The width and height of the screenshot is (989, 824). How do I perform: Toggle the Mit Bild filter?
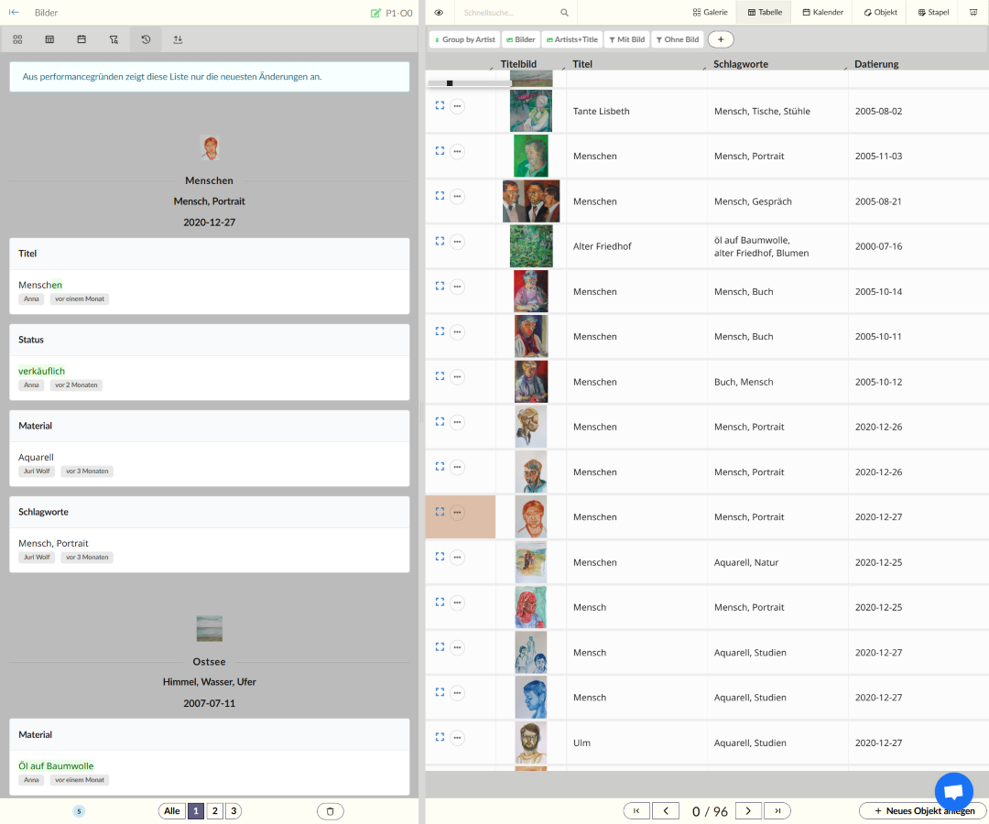(x=626, y=39)
